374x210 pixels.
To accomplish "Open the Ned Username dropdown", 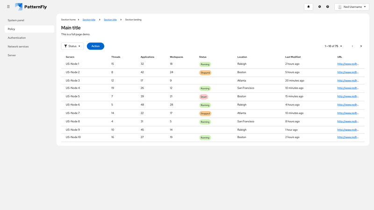I will click(x=352, y=7).
